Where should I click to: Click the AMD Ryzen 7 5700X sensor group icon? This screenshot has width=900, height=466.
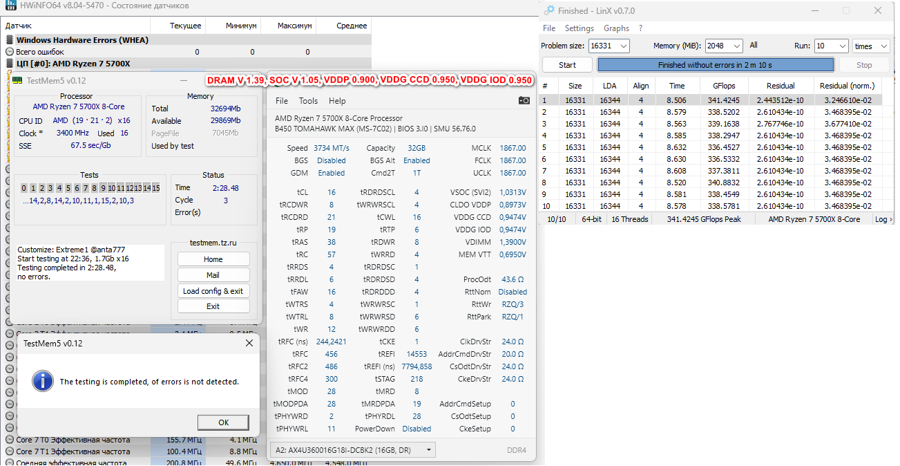click(x=10, y=64)
